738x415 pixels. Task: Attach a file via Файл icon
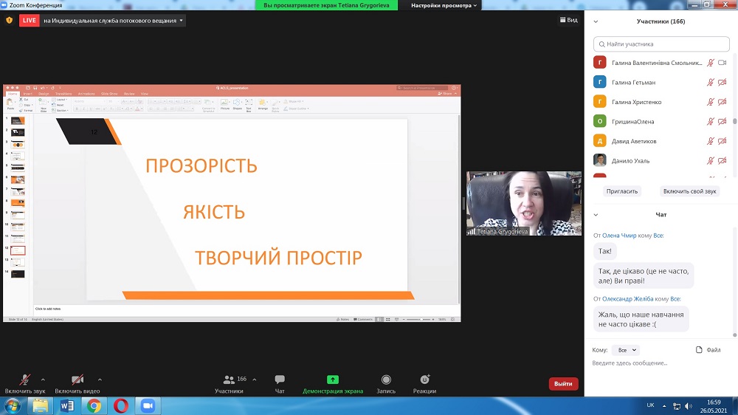click(699, 349)
